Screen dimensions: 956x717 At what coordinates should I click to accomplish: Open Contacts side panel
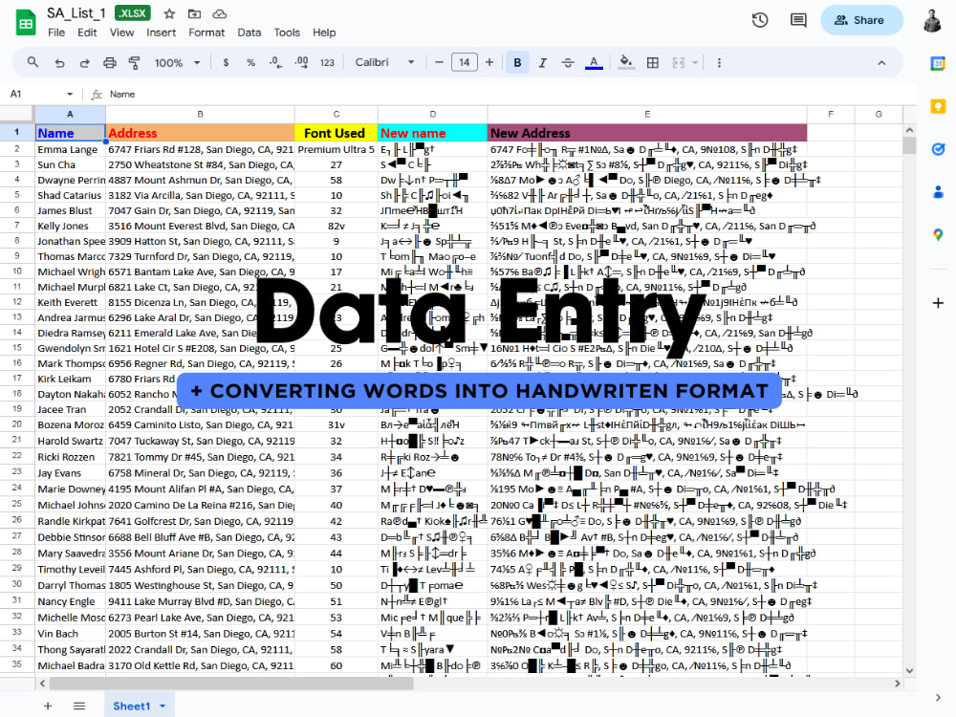click(x=938, y=192)
